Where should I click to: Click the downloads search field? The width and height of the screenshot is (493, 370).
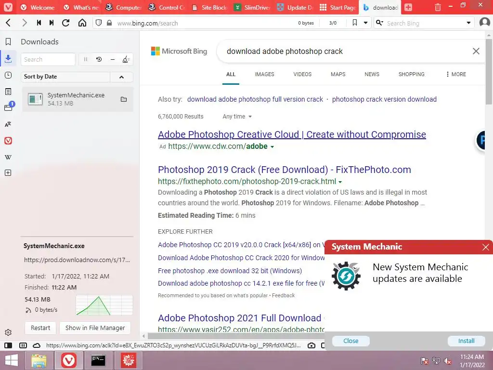pyautogui.click(x=48, y=59)
